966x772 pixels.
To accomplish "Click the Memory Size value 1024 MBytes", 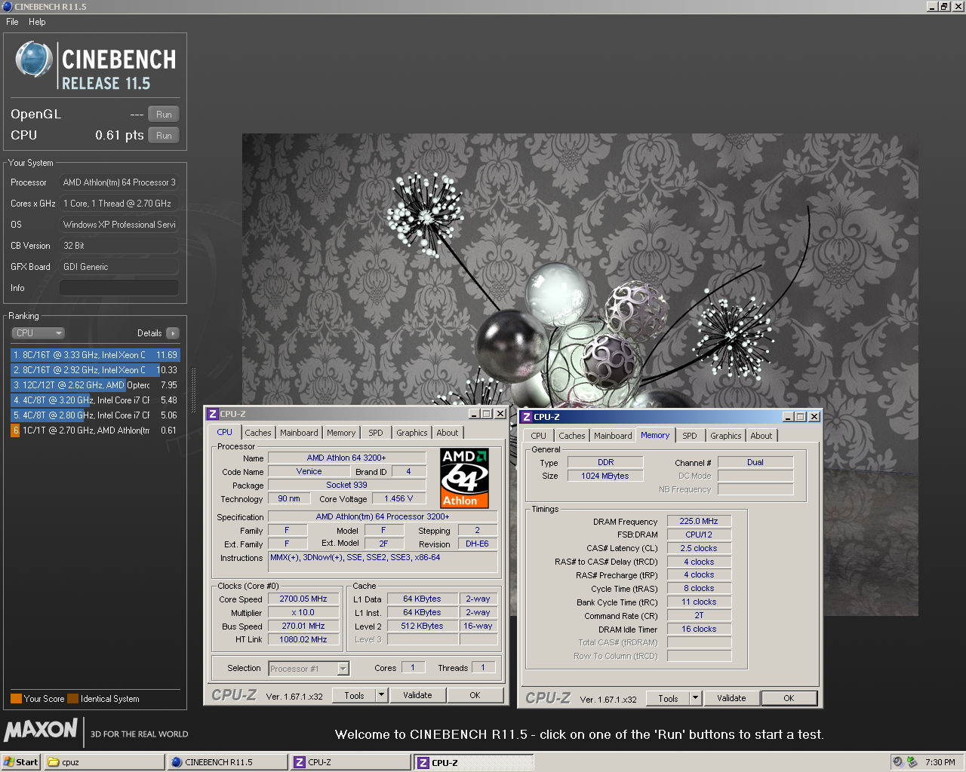I will (x=605, y=476).
